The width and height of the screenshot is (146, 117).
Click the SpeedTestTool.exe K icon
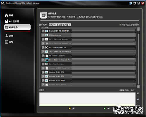click(x=47, y=64)
